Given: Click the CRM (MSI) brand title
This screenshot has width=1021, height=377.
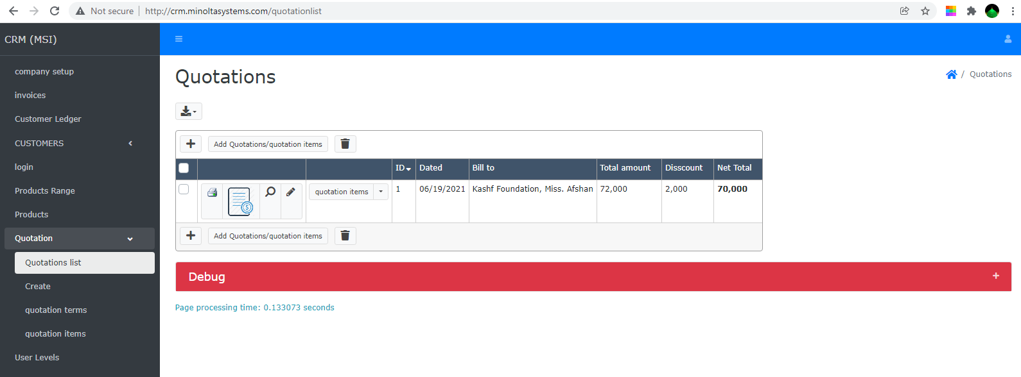Looking at the screenshot, I should 31,40.
